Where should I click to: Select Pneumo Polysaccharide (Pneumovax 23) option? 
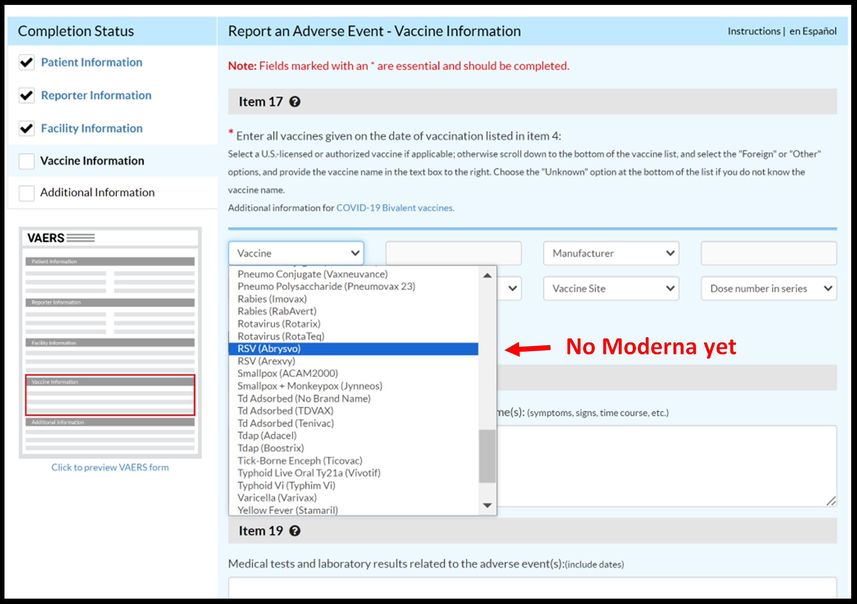pos(353,286)
